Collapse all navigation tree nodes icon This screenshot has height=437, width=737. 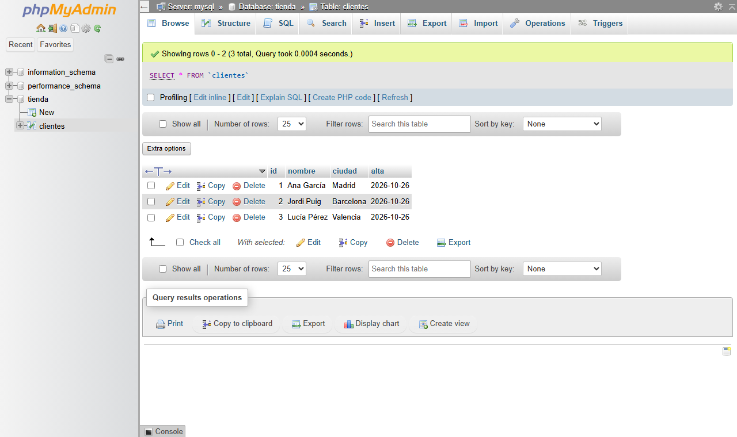[109, 59]
